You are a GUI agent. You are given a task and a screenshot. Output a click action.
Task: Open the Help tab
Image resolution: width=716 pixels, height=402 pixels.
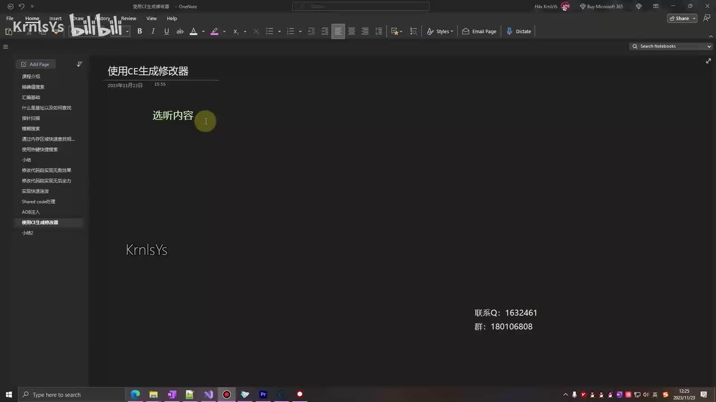172,18
